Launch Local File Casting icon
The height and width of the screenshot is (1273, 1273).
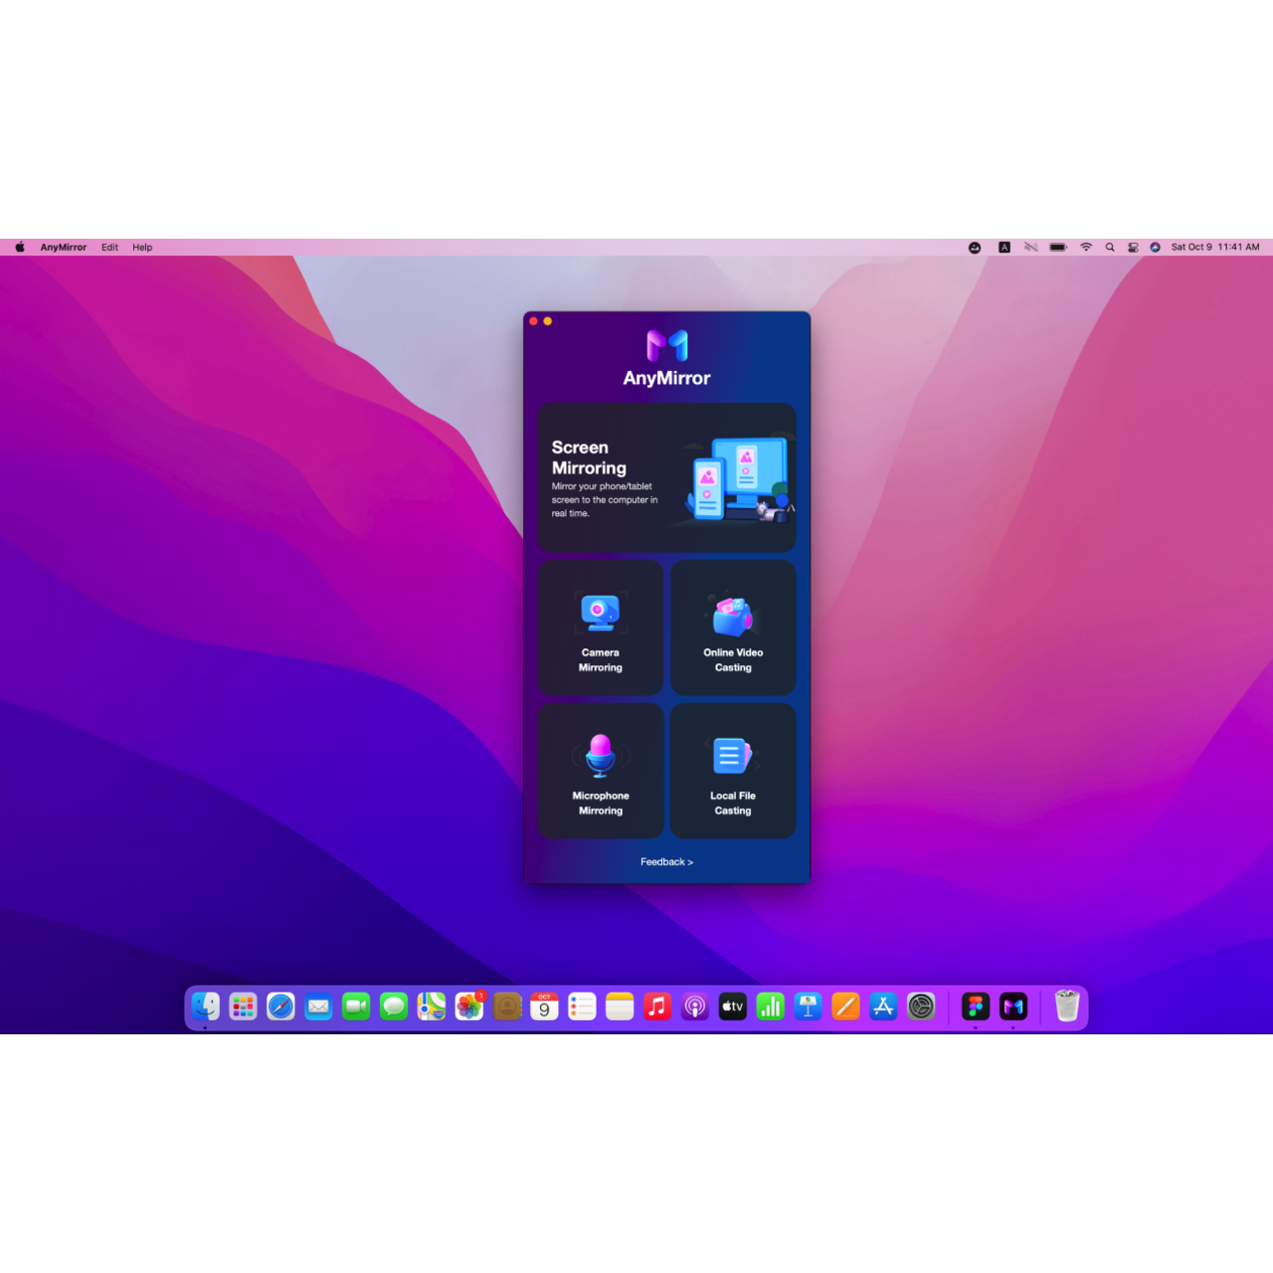732,756
